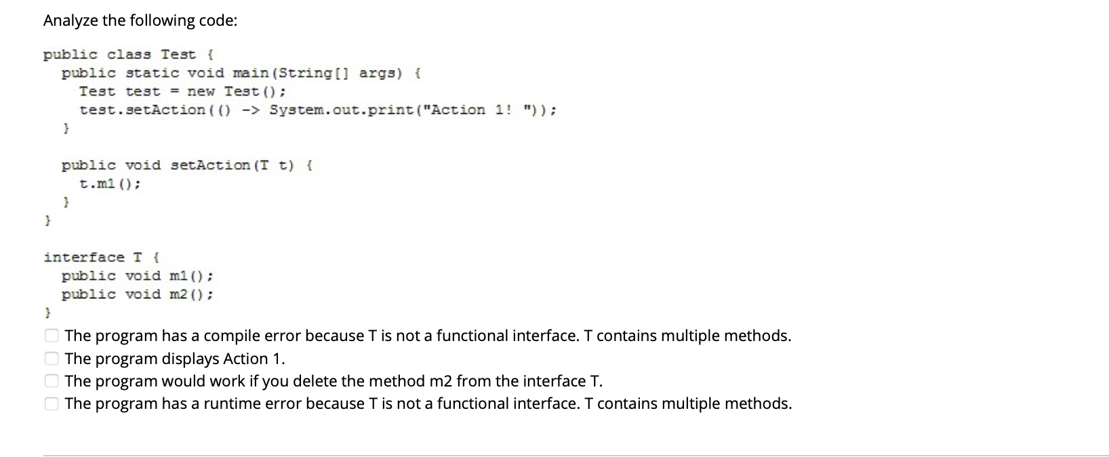Image resolution: width=1109 pixels, height=457 pixels.
Task: Check the 'program displays Action 1' answer
Action: tap(52, 358)
